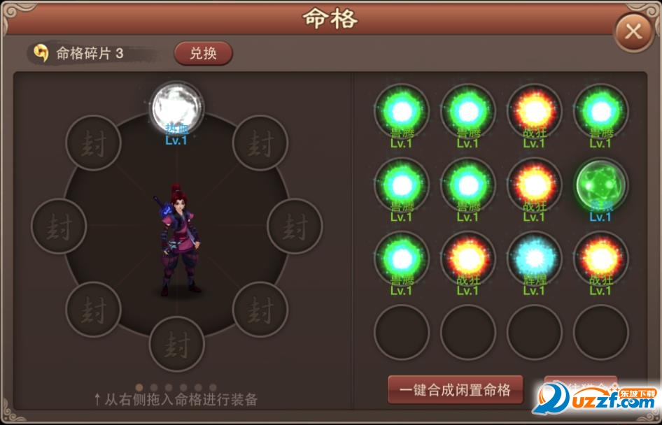Click the 一键合成闲置命格 button
Viewport: 662px width, 425px height.
click(455, 389)
